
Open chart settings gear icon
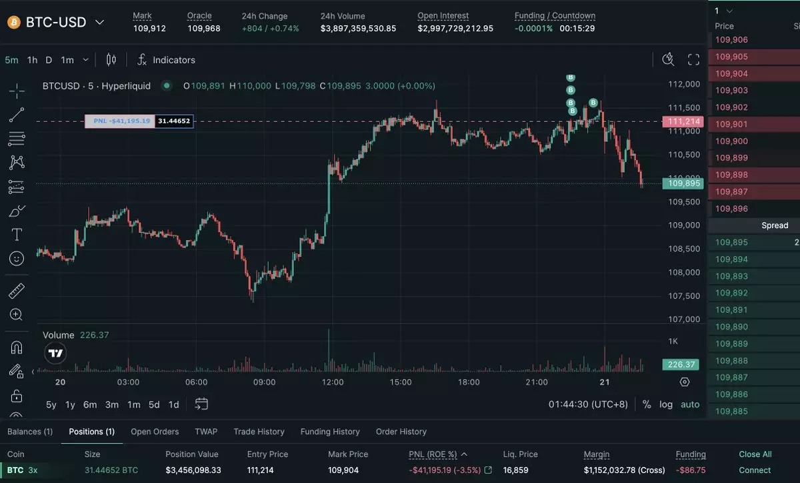click(684, 382)
